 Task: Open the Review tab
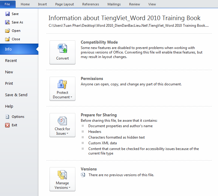click(135, 4)
